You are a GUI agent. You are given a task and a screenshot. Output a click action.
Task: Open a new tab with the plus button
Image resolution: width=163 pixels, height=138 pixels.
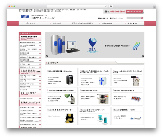[x=155, y=7]
